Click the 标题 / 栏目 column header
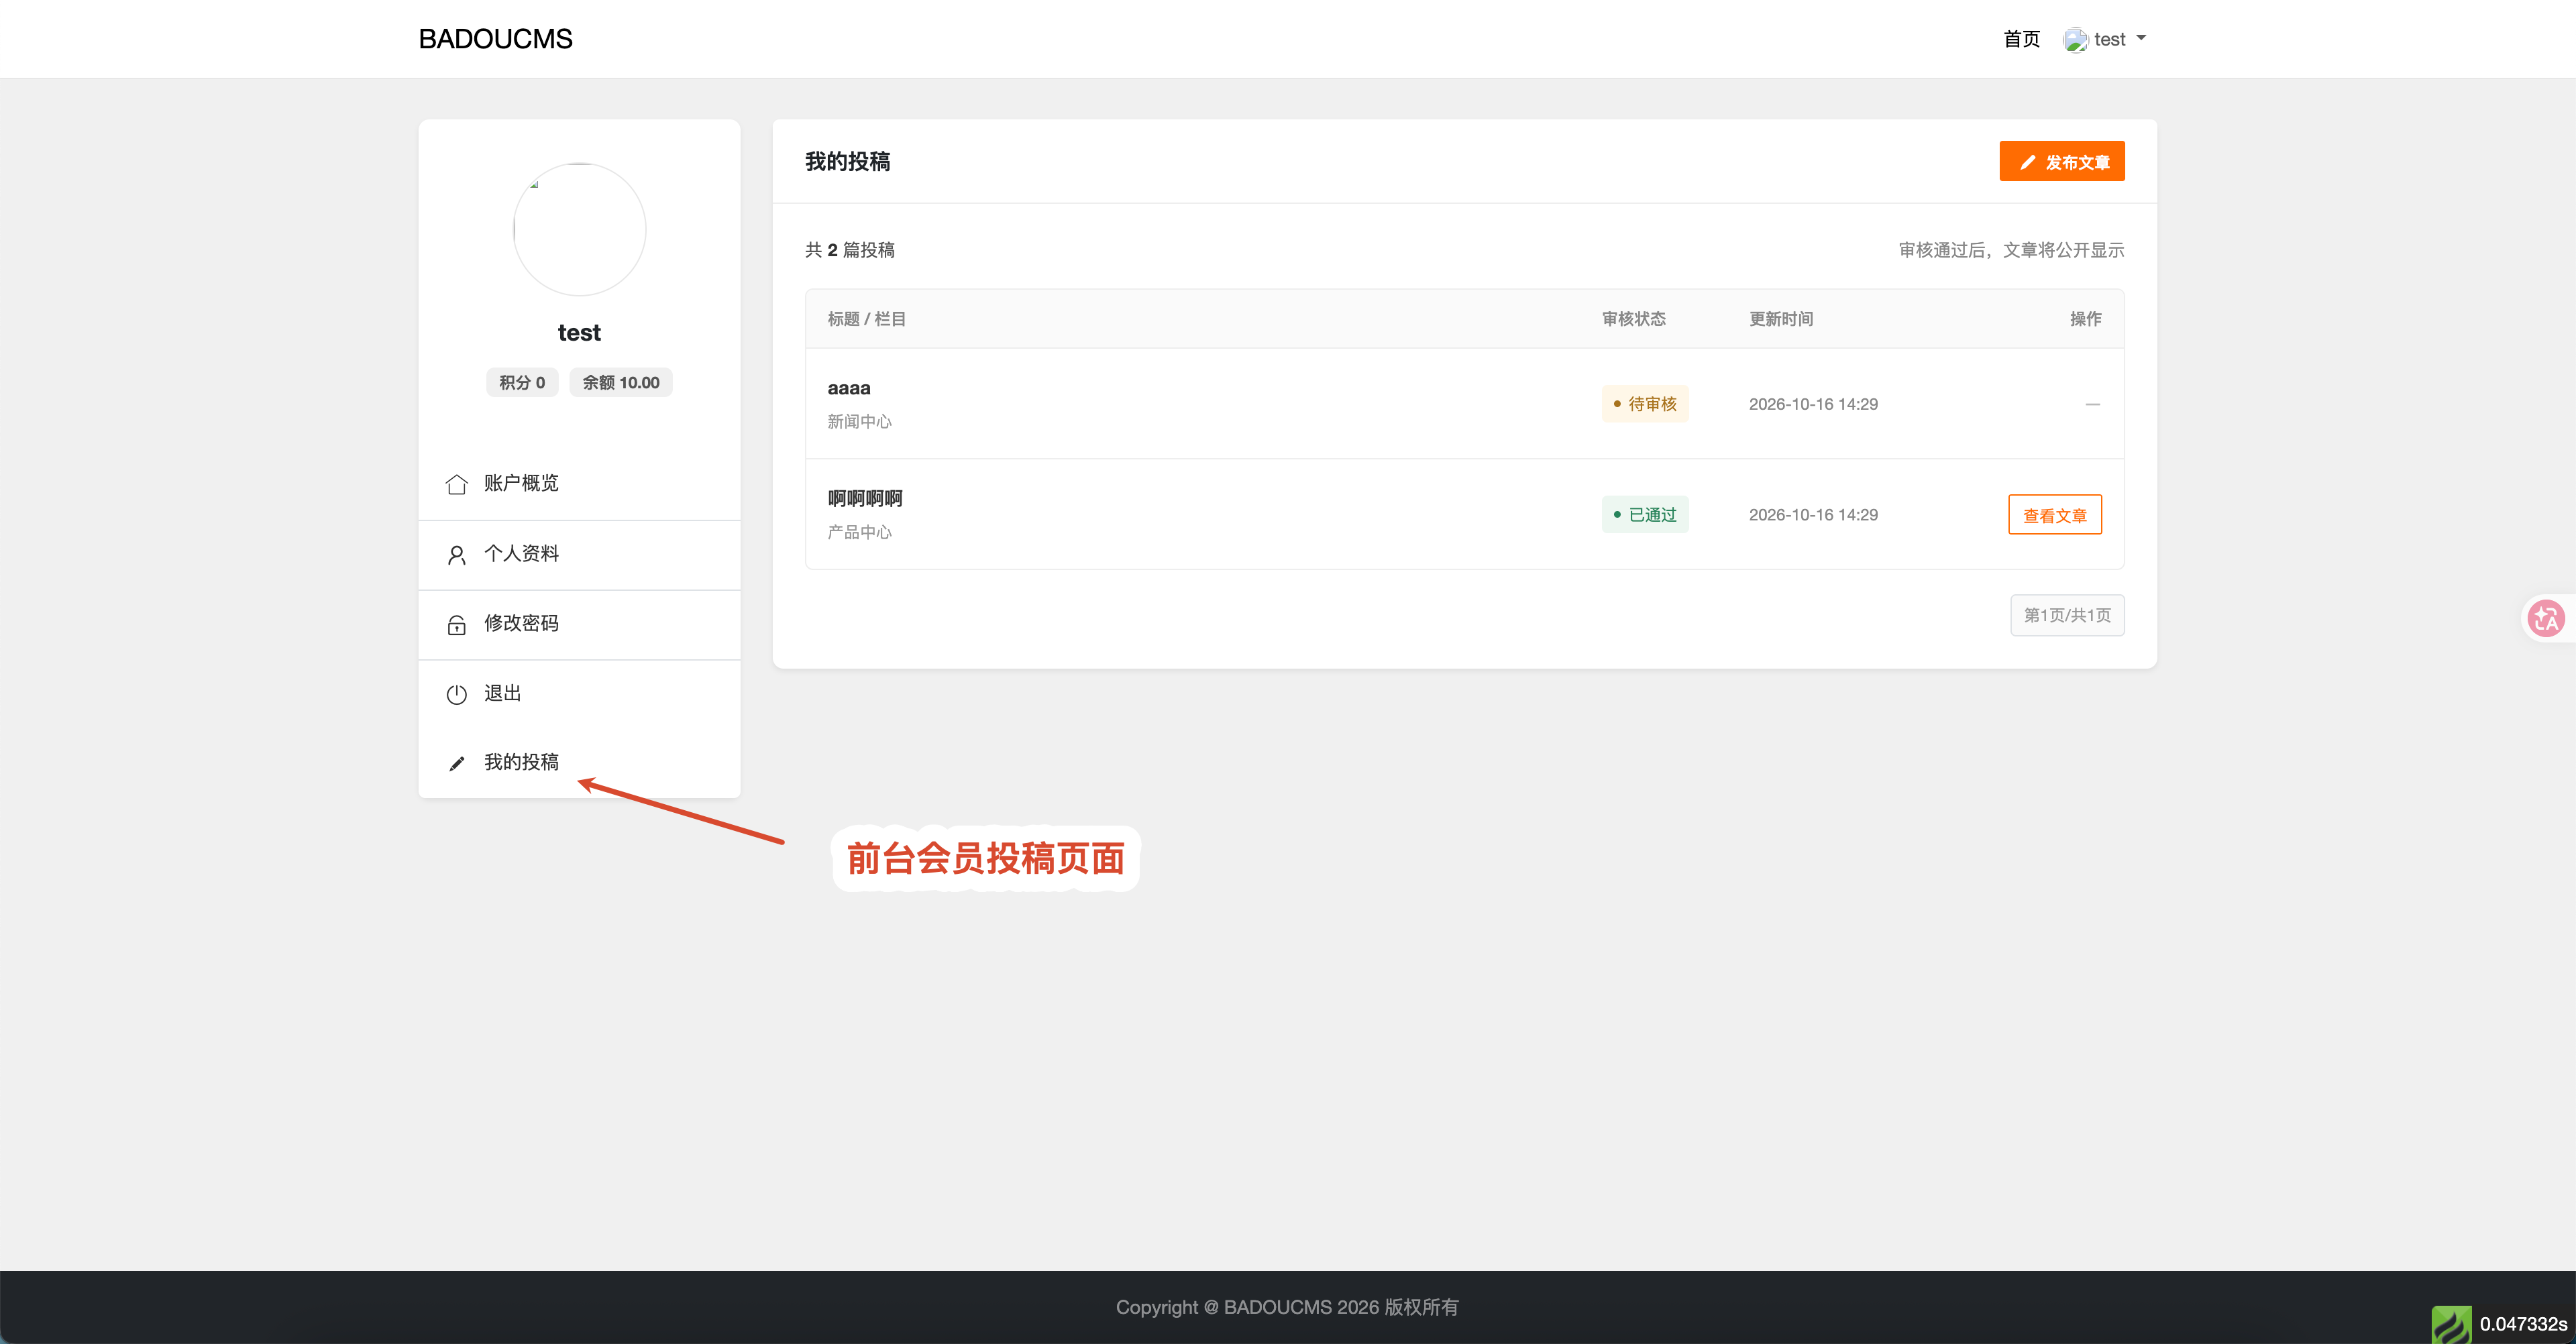2576x1344 pixels. pos(866,319)
